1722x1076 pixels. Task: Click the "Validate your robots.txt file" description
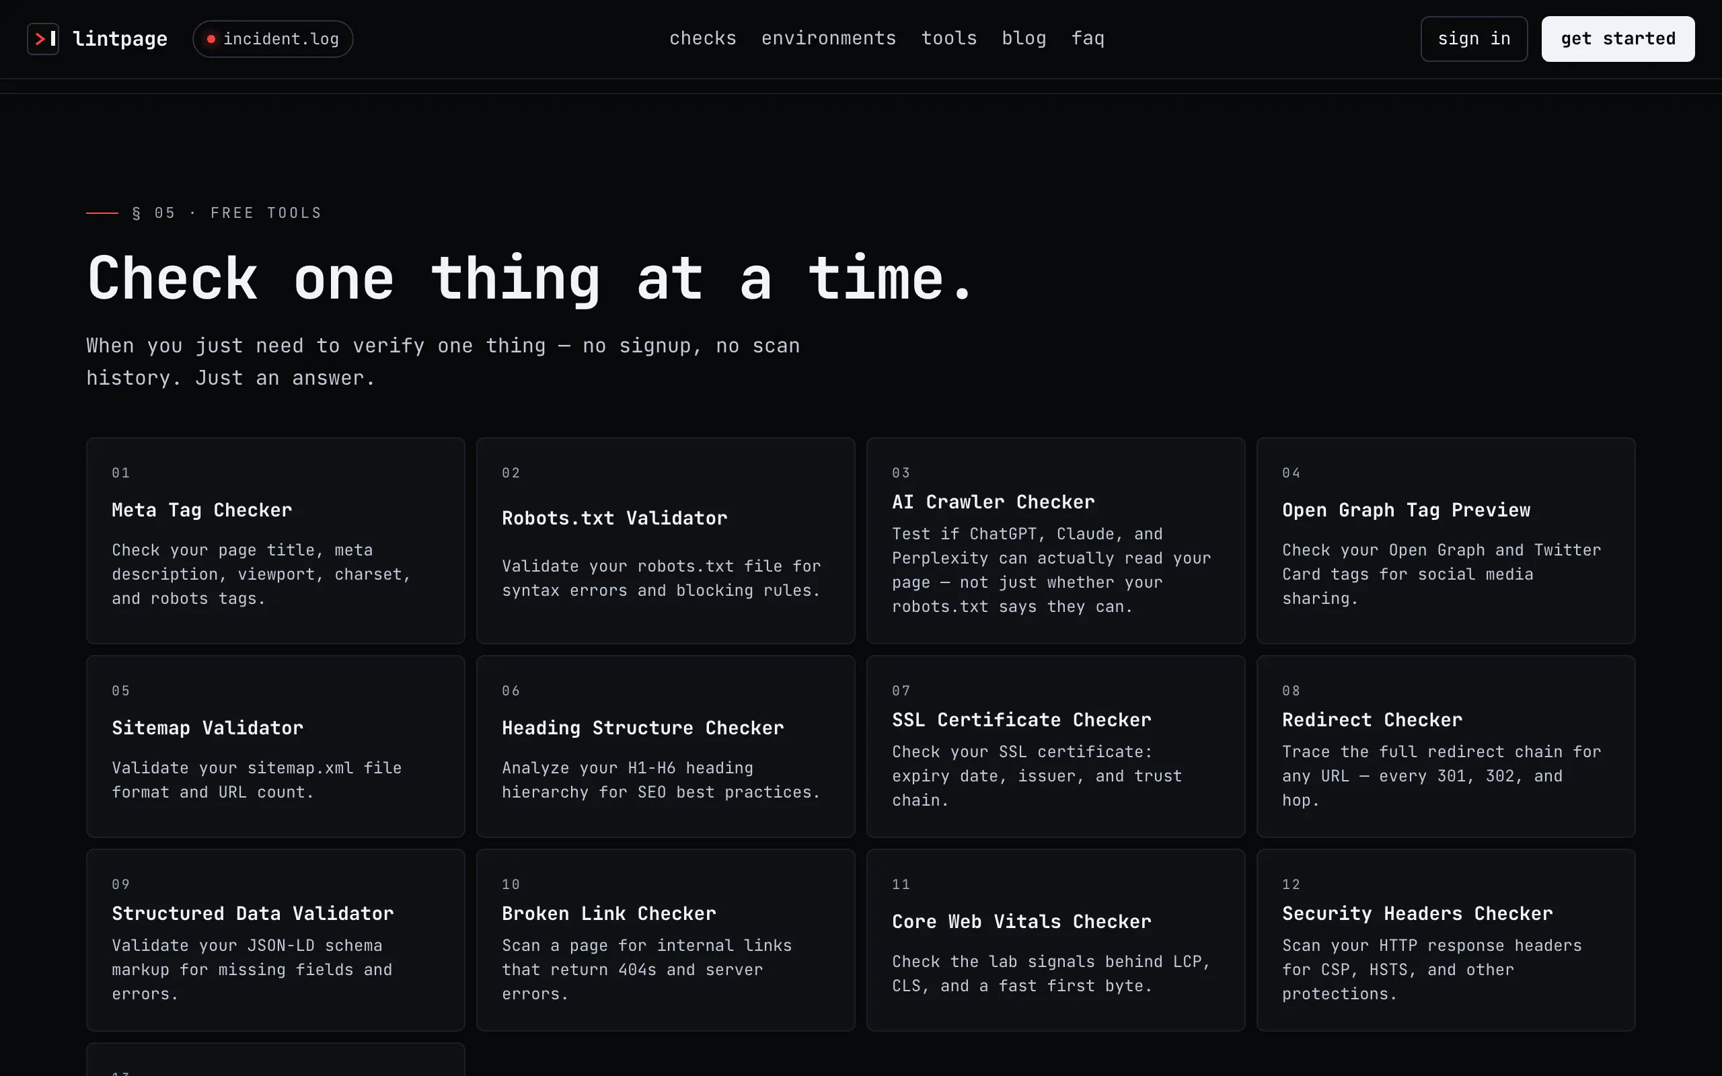pos(661,578)
